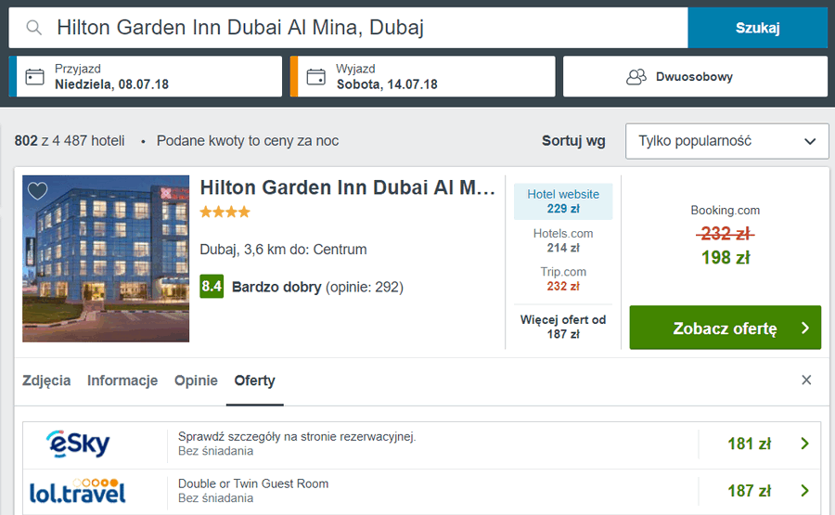The width and height of the screenshot is (835, 515).
Task: Toggle heart favorite on hotel photo
Action: 38,190
